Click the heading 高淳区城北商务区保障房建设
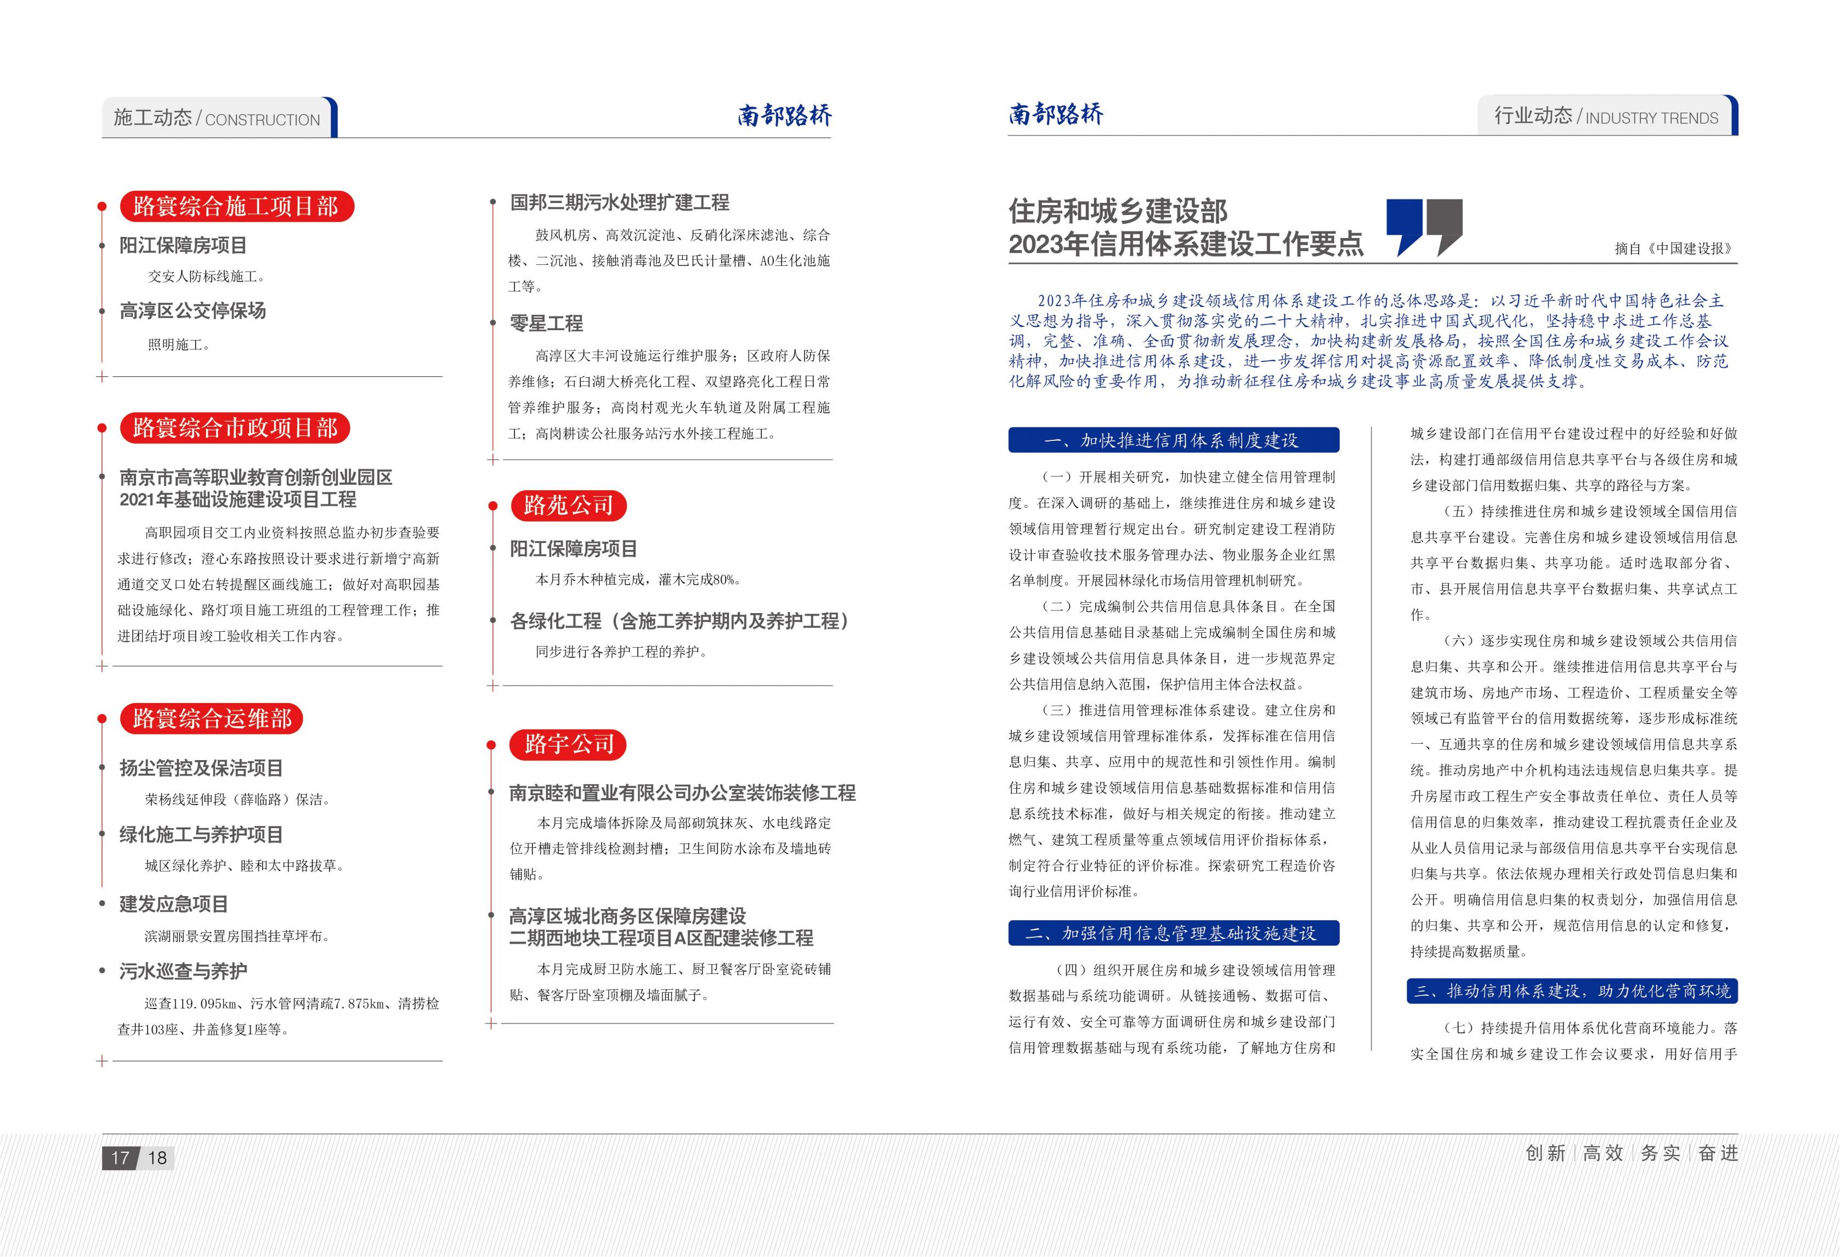Viewport: 1840px width, 1257px height. point(628,916)
